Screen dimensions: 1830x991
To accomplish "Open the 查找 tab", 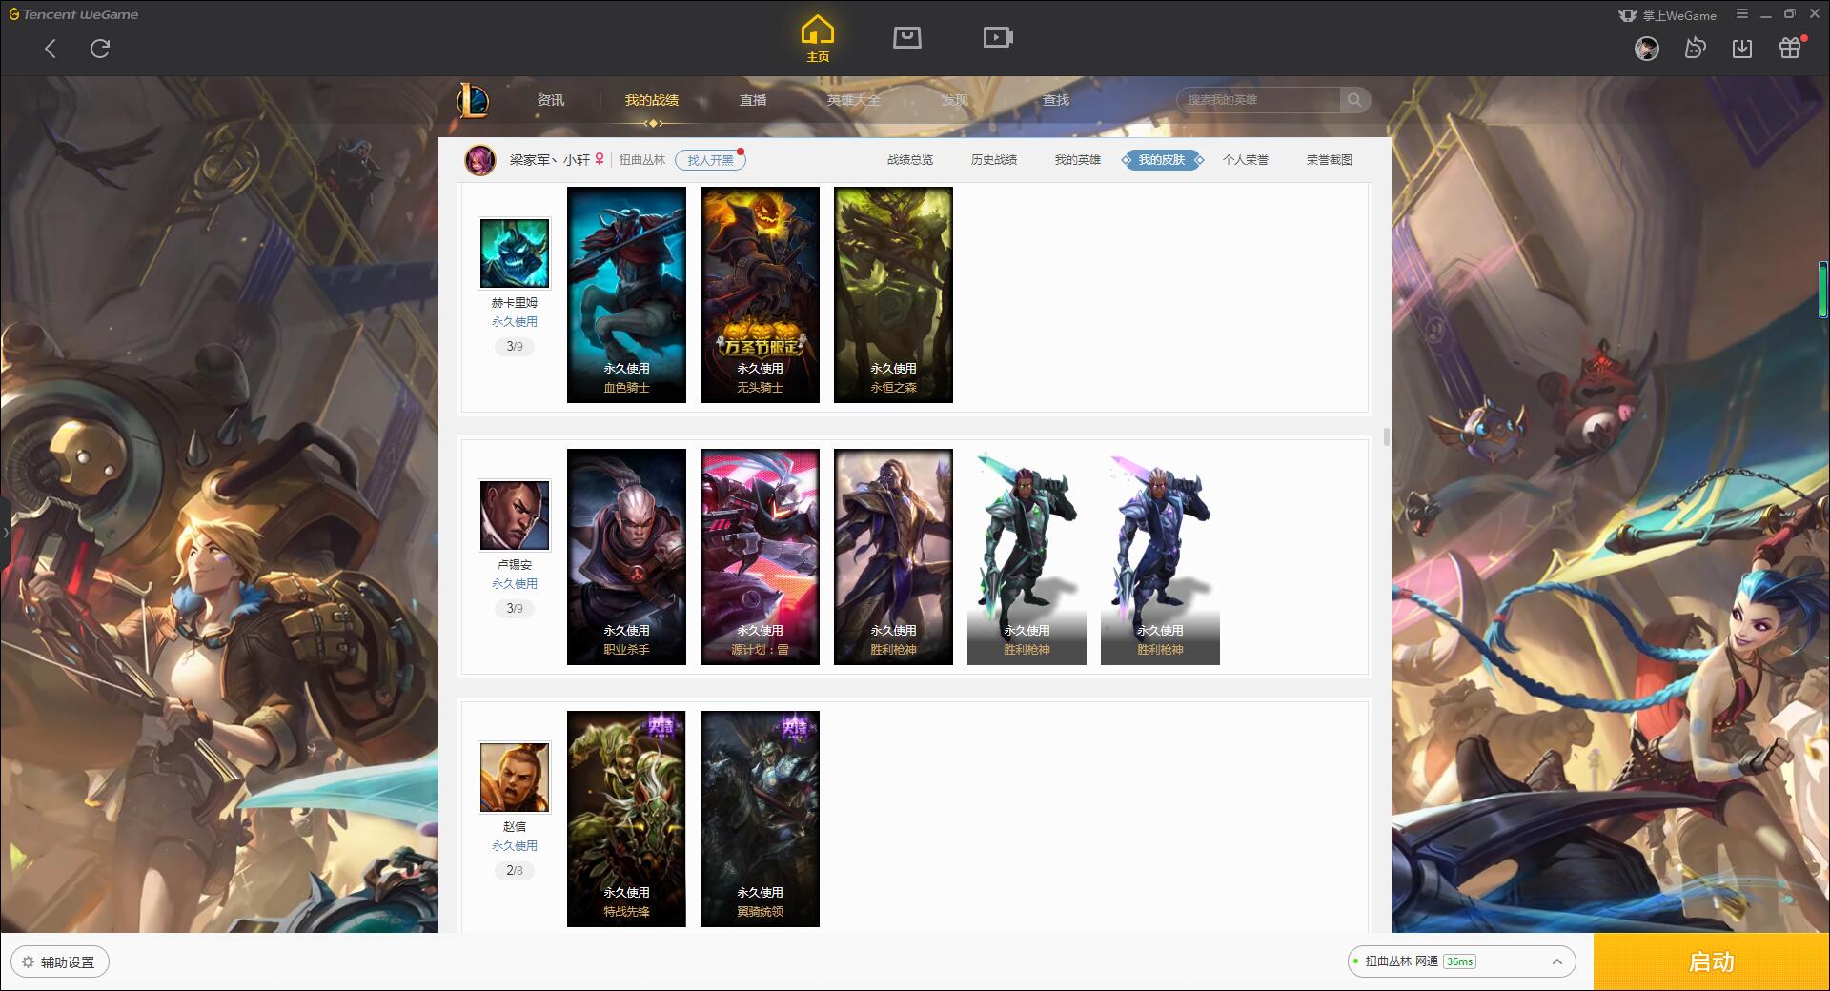I will click(x=1055, y=100).
